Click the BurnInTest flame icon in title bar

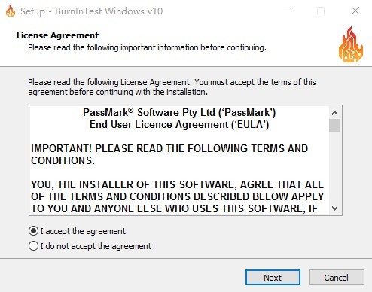pyautogui.click(x=11, y=11)
